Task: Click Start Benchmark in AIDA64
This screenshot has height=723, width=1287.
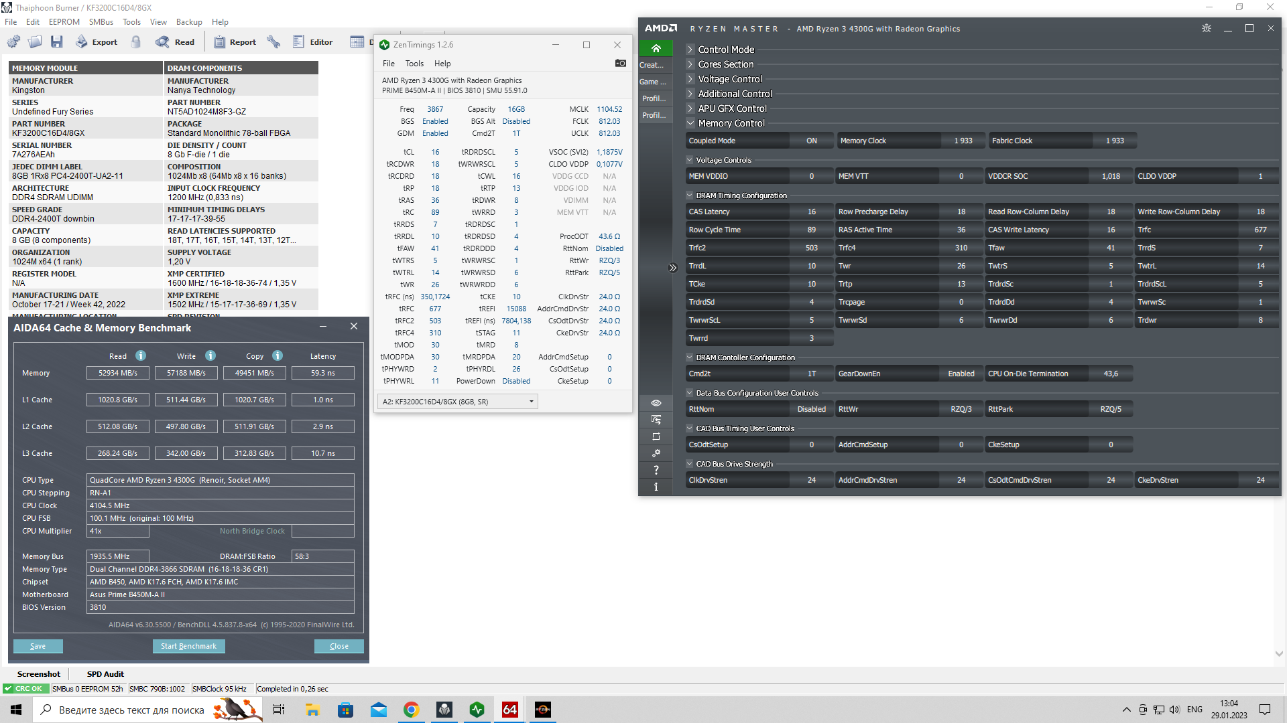Action: click(188, 646)
